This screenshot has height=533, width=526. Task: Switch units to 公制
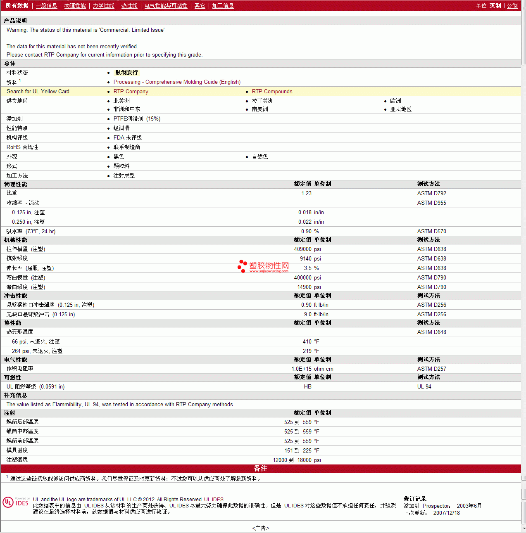(512, 5)
